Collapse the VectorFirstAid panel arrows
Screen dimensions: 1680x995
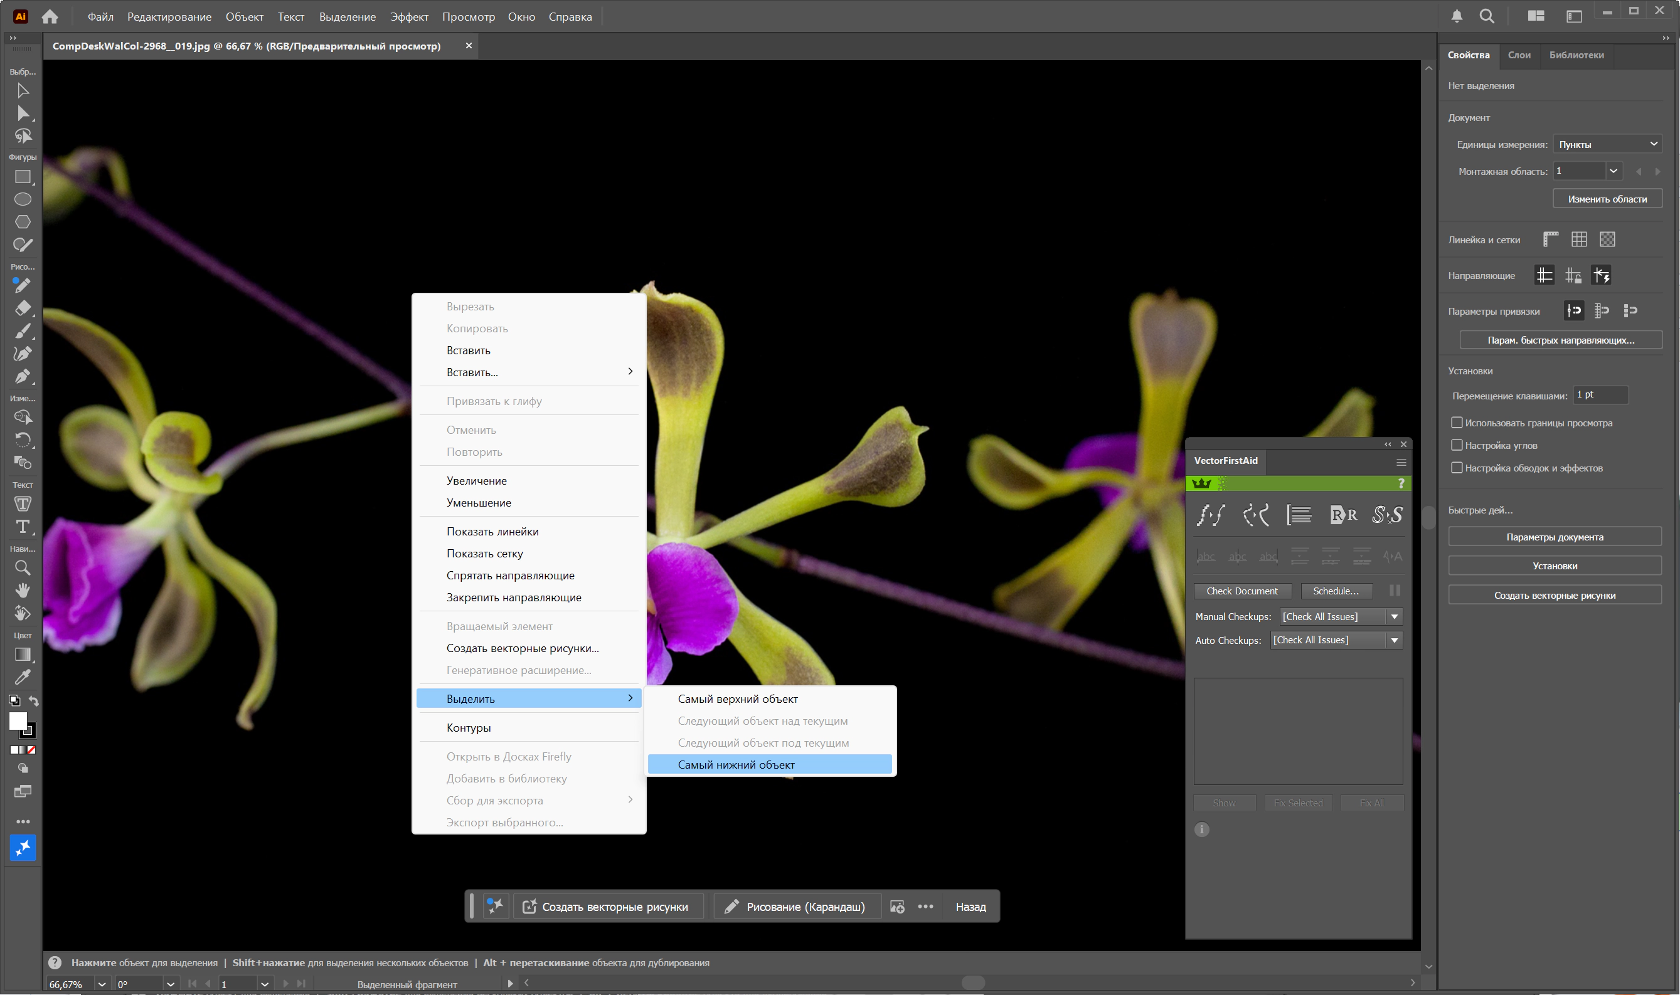pyautogui.click(x=1388, y=445)
